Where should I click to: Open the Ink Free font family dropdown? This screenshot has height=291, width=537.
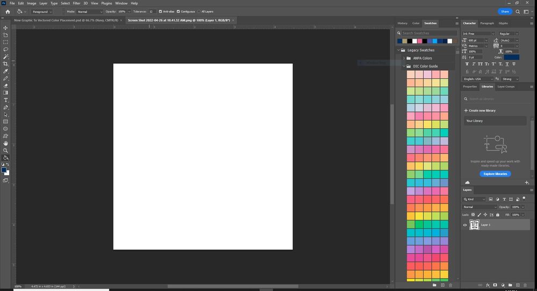coord(478,33)
